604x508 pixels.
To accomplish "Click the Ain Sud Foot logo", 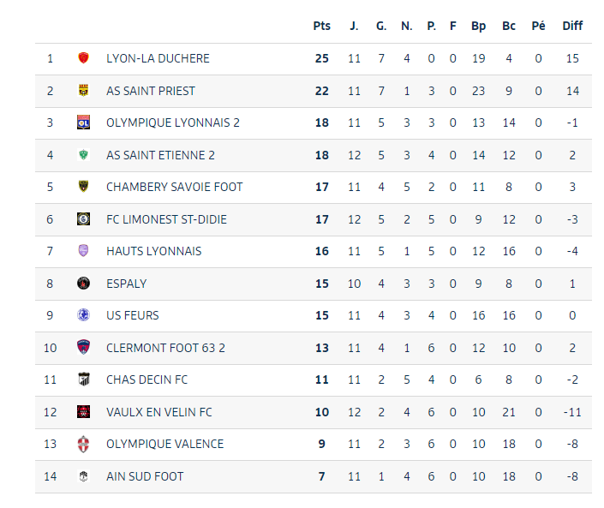I will click(x=84, y=476).
